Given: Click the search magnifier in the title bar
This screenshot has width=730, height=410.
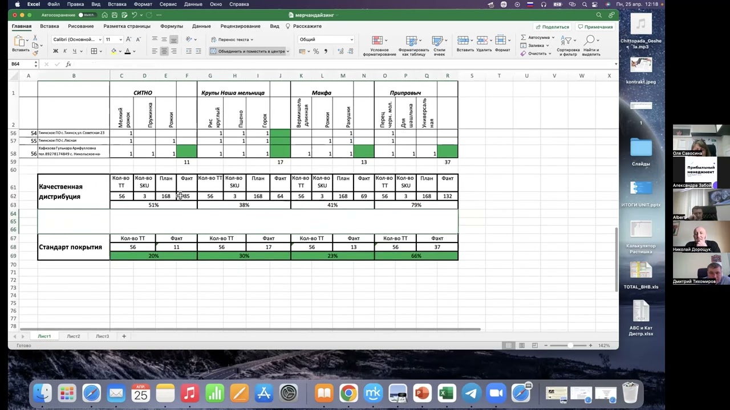Looking at the screenshot, I should tap(598, 15).
